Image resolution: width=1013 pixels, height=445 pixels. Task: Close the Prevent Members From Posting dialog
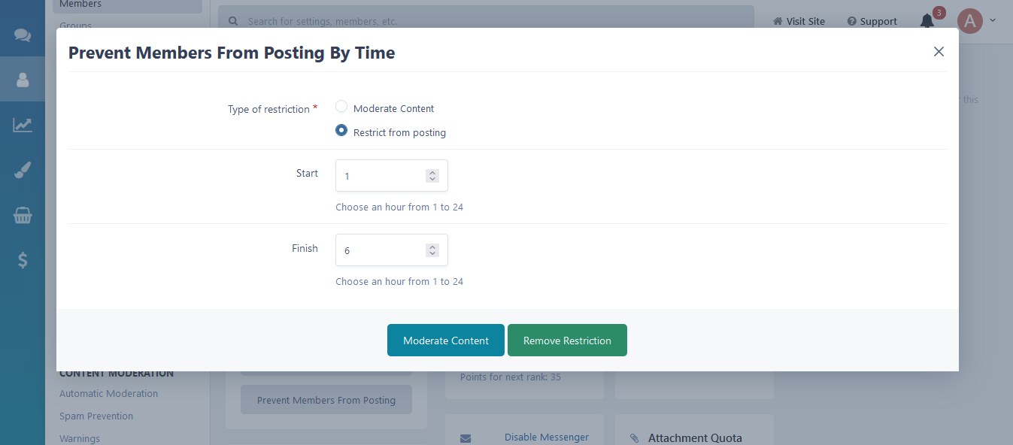pyautogui.click(x=939, y=52)
